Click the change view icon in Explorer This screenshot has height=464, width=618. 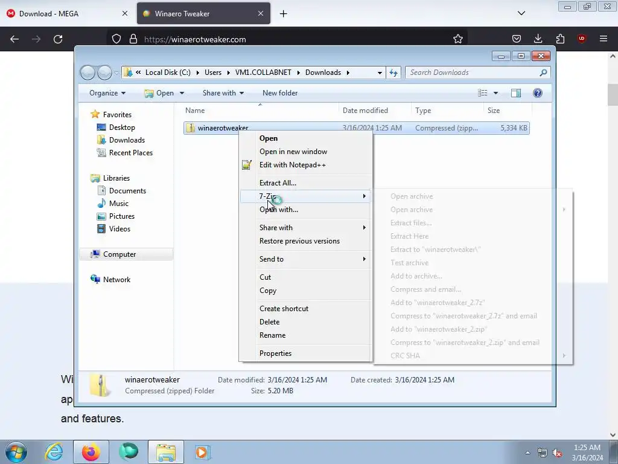coord(482,93)
